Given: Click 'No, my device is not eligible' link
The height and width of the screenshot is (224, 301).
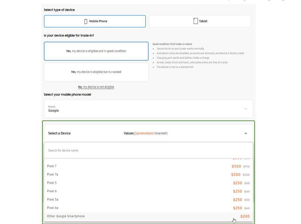Looking at the screenshot, I should pos(96,87).
